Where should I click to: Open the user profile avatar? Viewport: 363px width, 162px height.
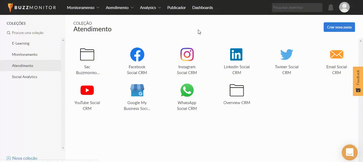344,7
